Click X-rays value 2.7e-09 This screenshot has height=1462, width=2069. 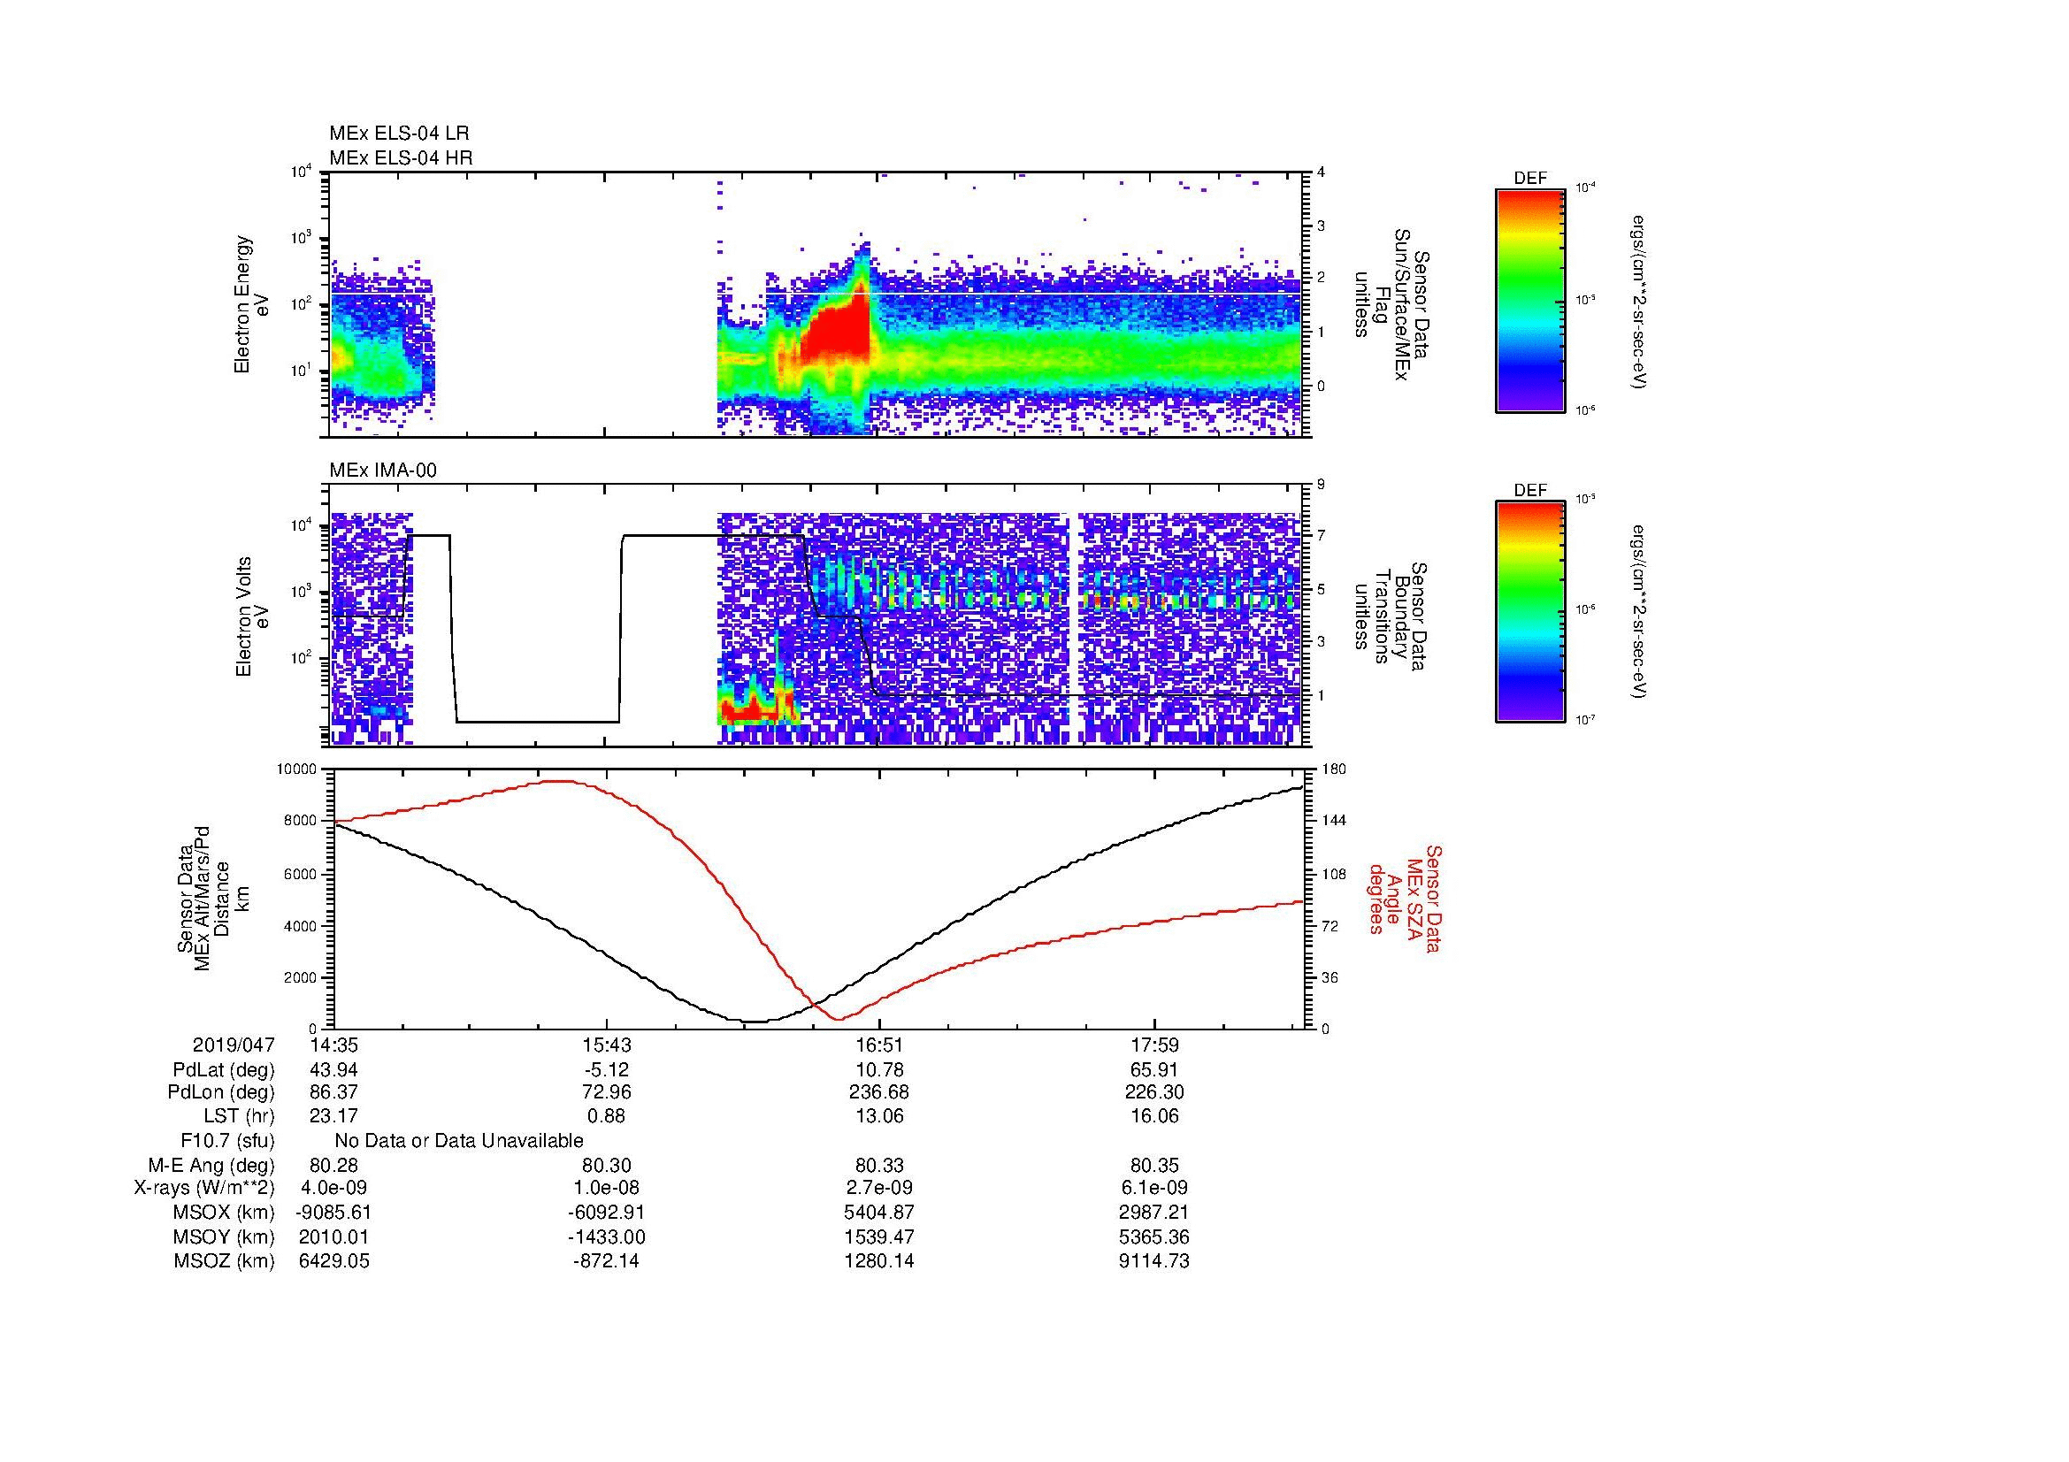point(879,1189)
